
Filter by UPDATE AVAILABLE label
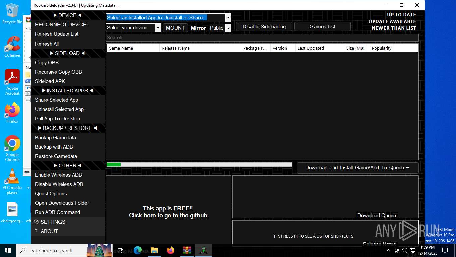point(392,21)
